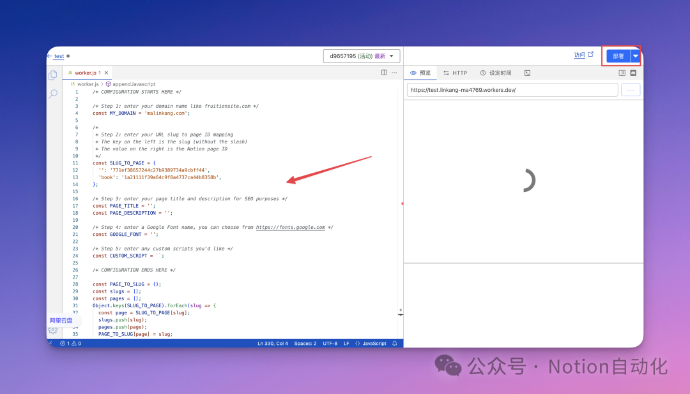The height and width of the screenshot is (394, 690).
Task: Click the 'book' slug mapping line
Action: 160,177
